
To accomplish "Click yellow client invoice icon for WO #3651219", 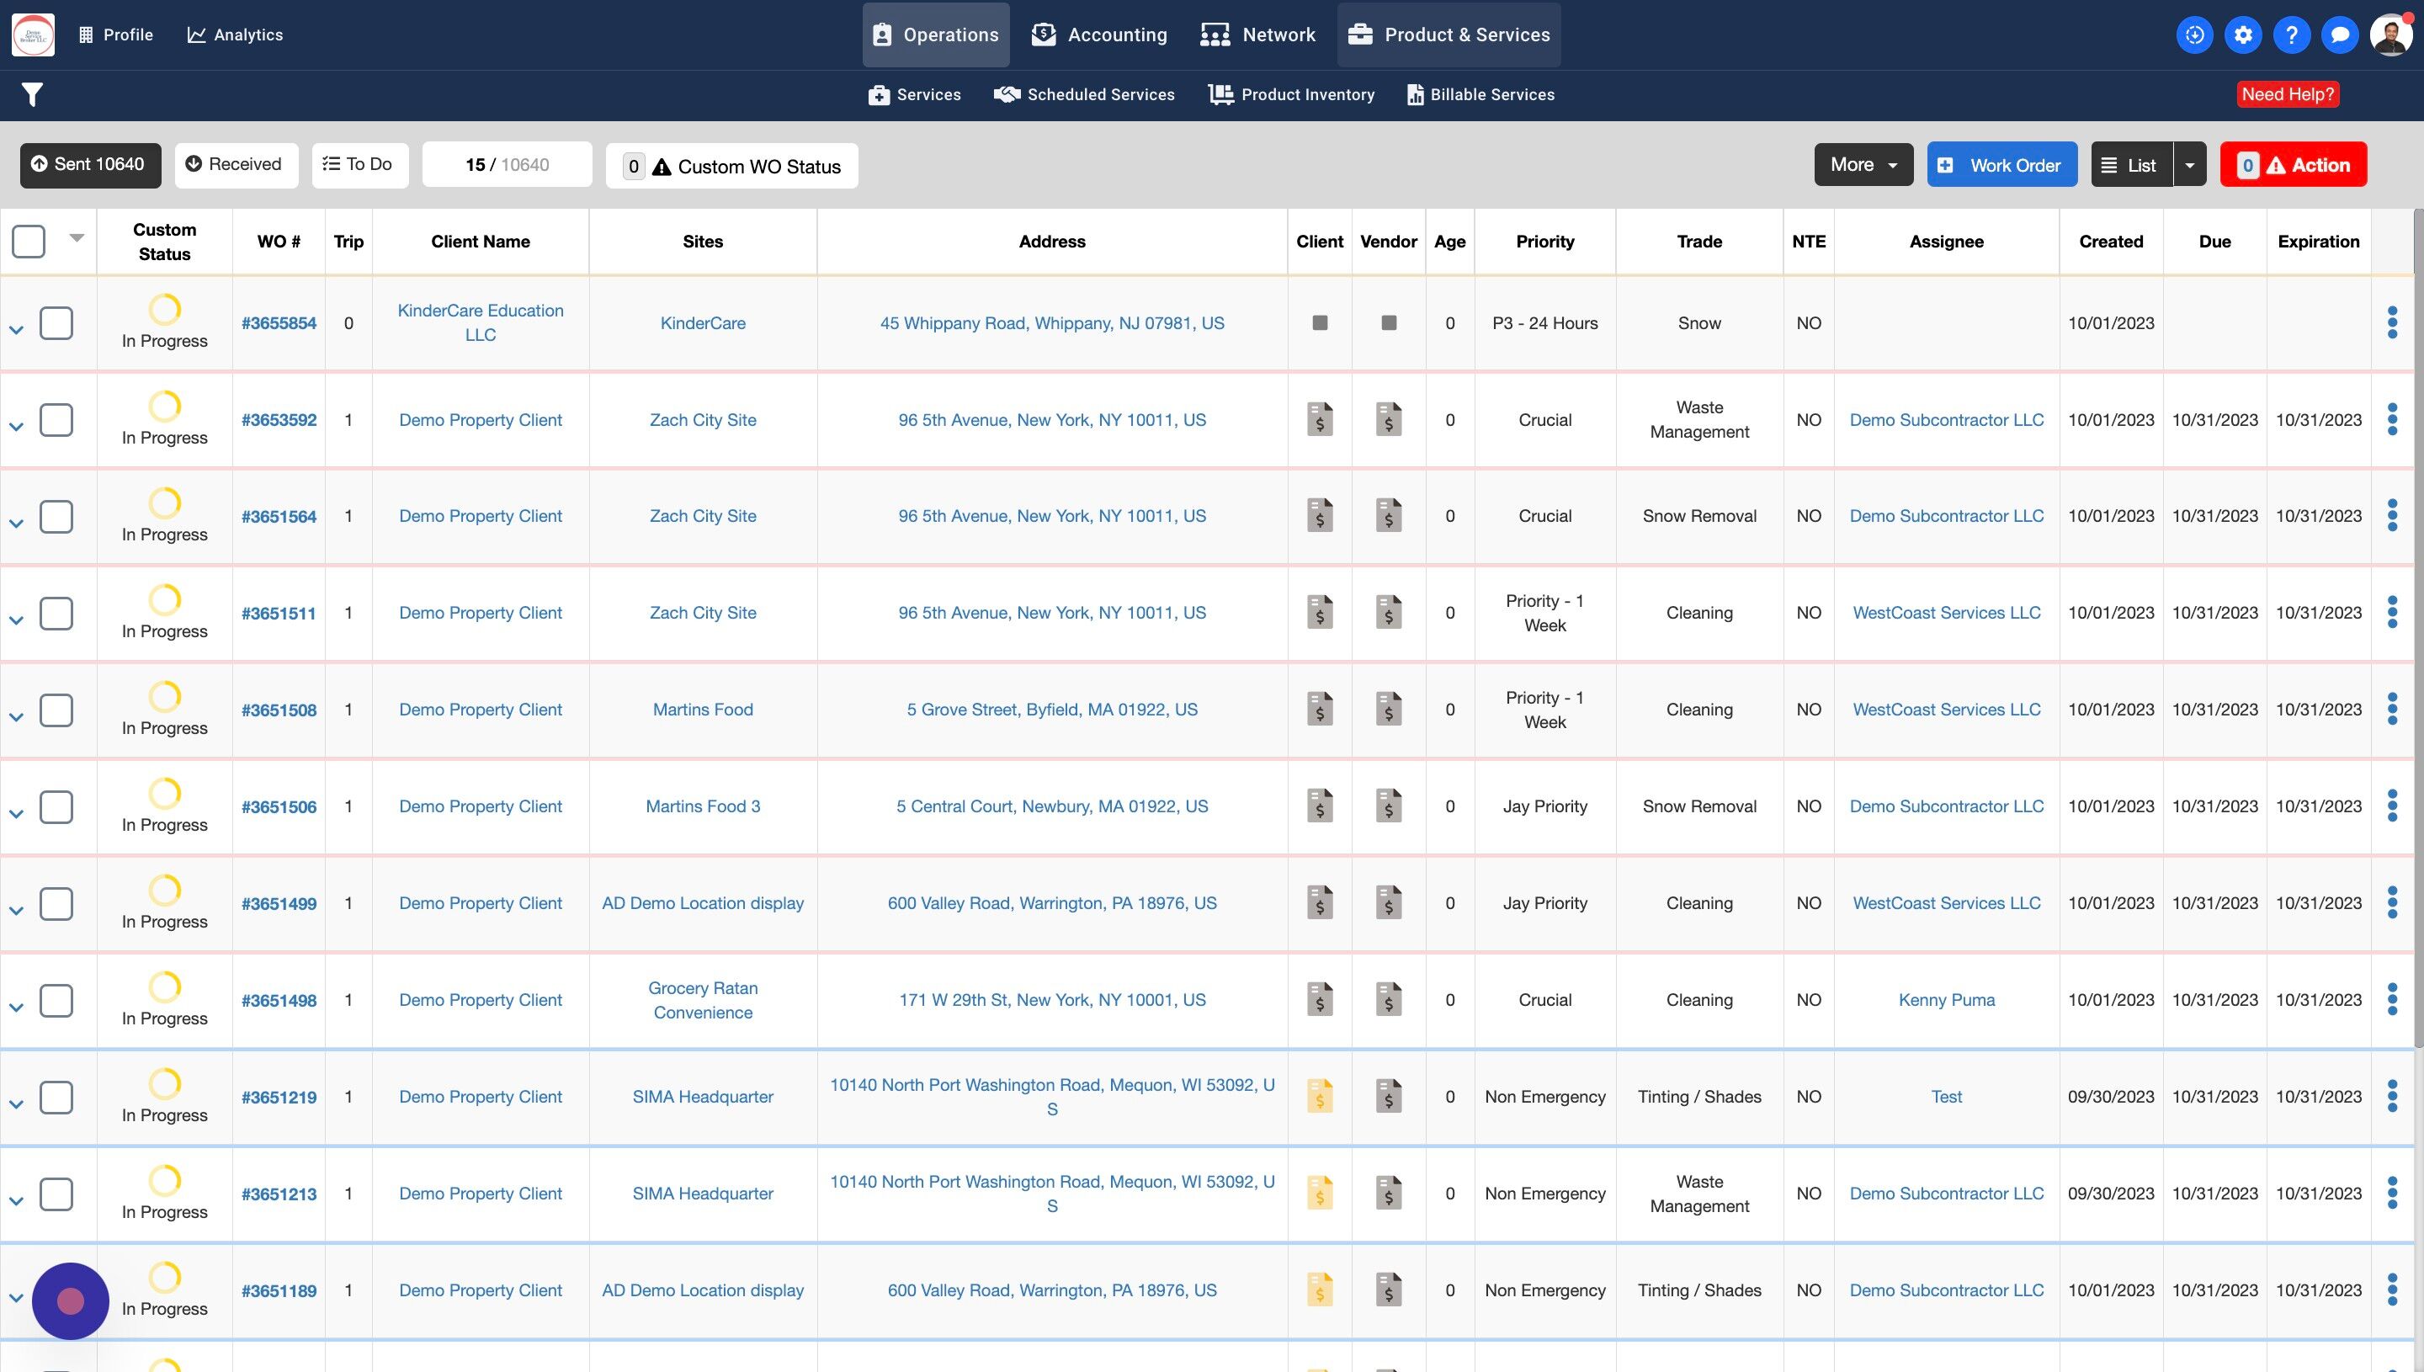I will click(x=1319, y=1096).
